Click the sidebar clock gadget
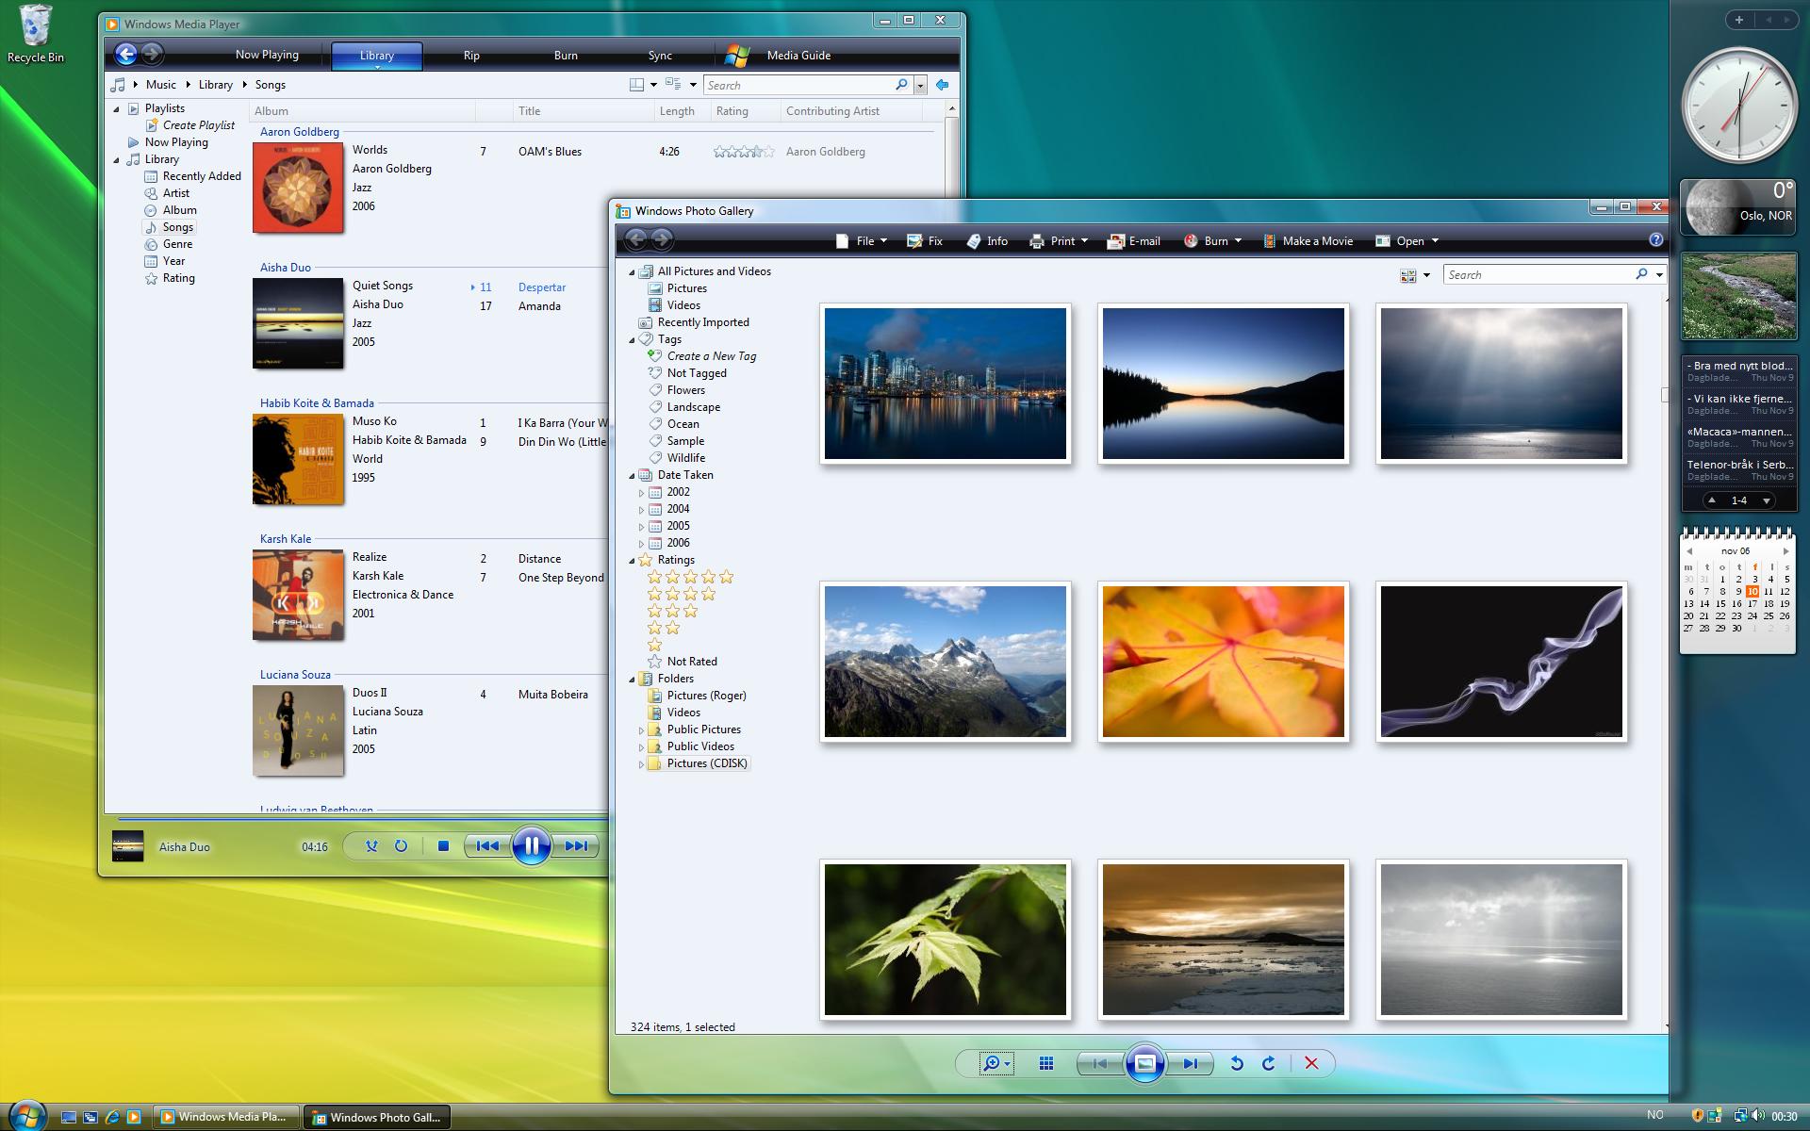1810x1131 pixels. click(1738, 106)
